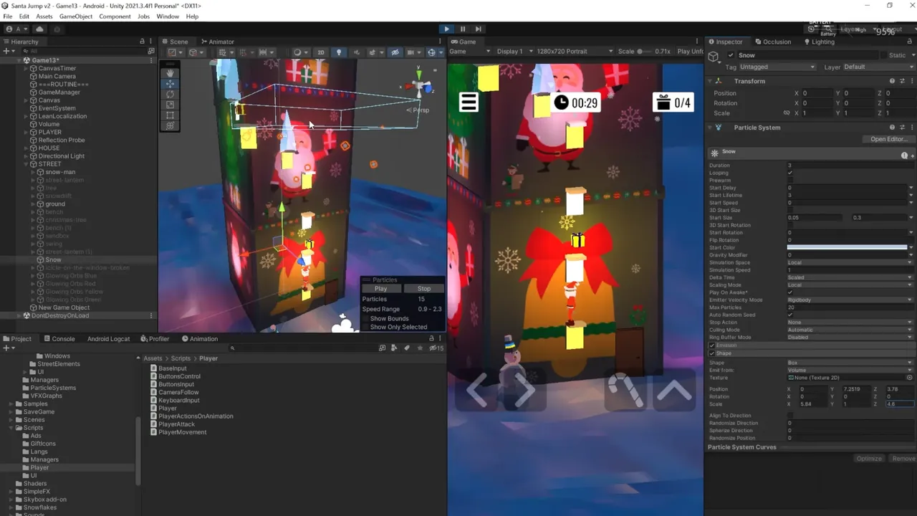Select Snow object in Hierarchy
This screenshot has width=917, height=516.
pos(53,259)
